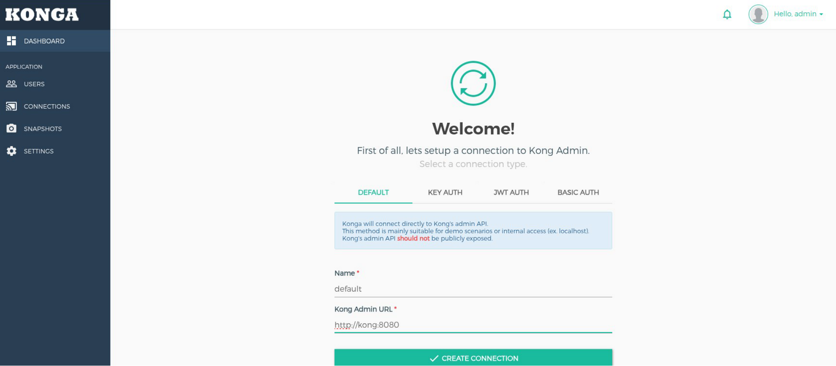Screen dimensions: 836x366
Task: Click the admin avatar picture
Action: pos(758,15)
